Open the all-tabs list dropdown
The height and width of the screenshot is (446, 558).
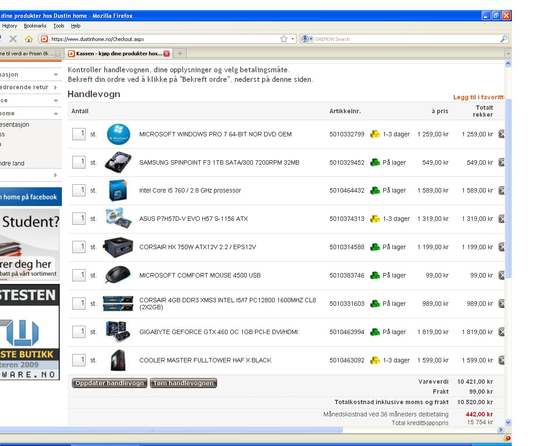tap(508, 54)
